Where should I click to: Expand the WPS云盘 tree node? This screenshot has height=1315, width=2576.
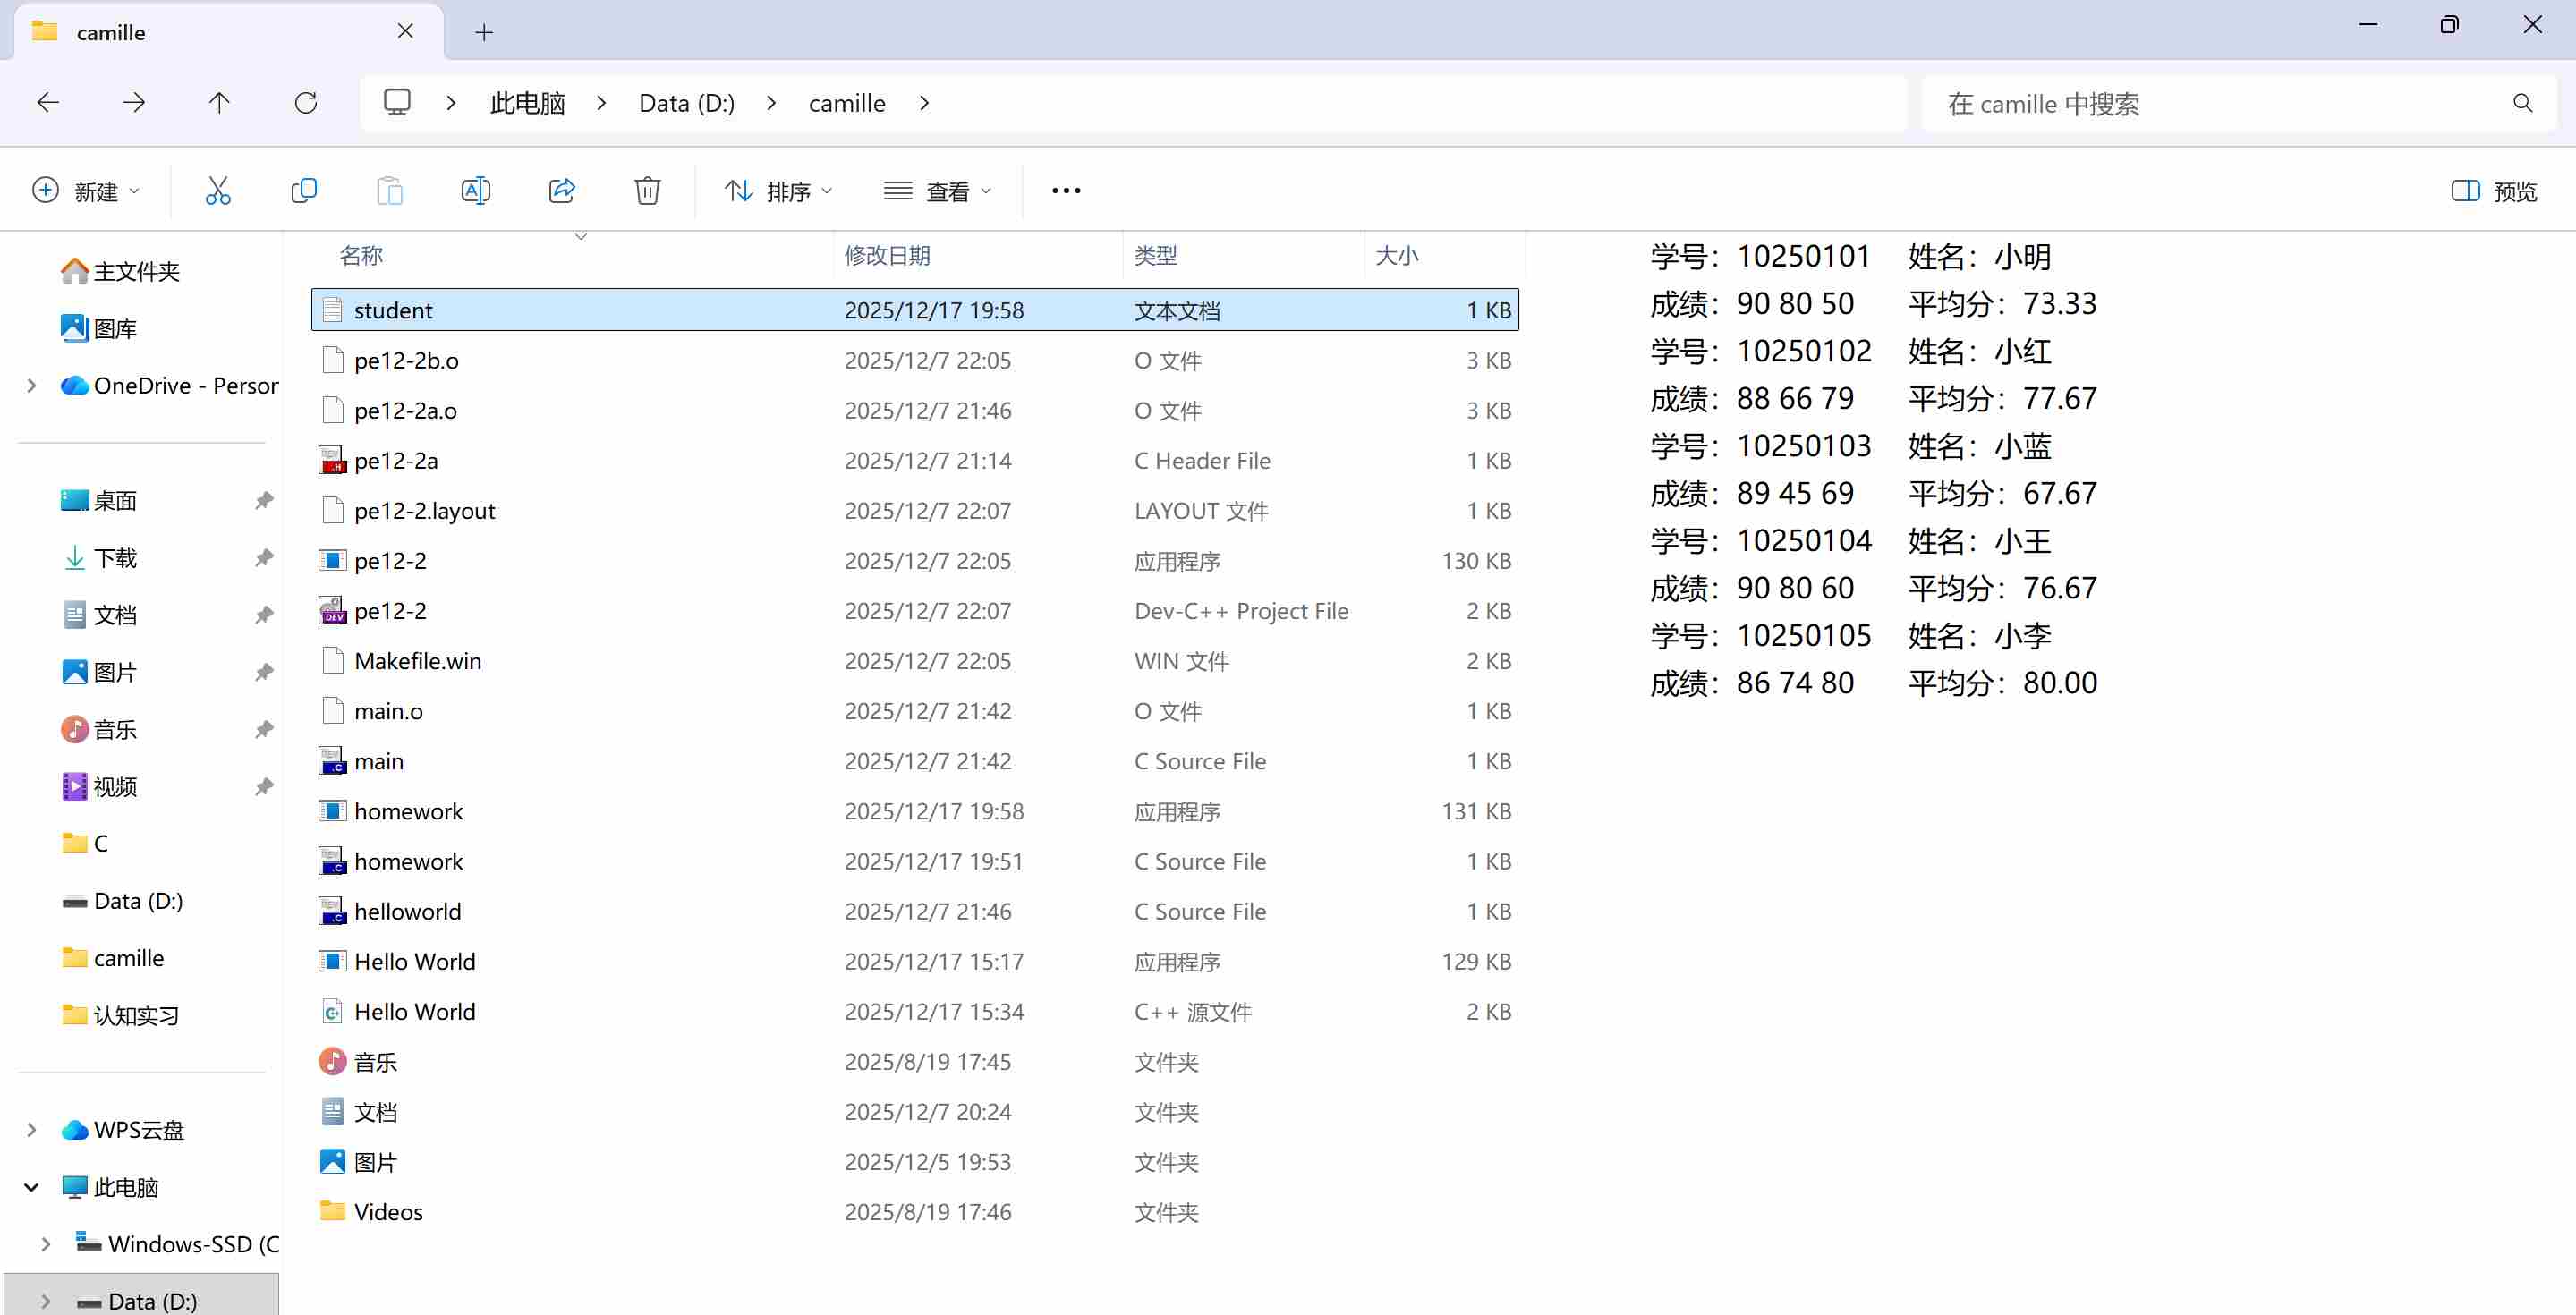click(x=32, y=1130)
